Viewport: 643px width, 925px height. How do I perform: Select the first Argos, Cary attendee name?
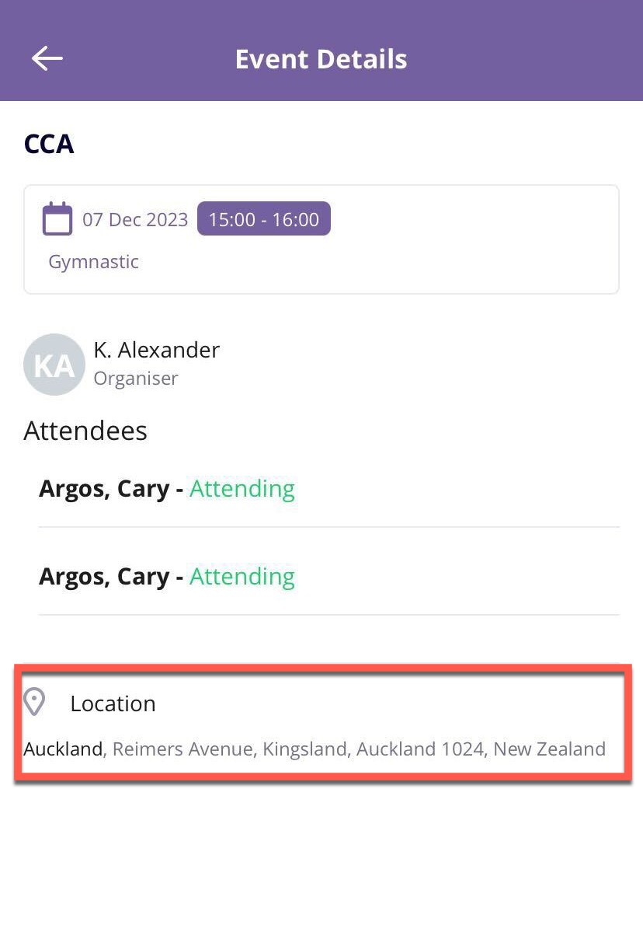point(104,489)
